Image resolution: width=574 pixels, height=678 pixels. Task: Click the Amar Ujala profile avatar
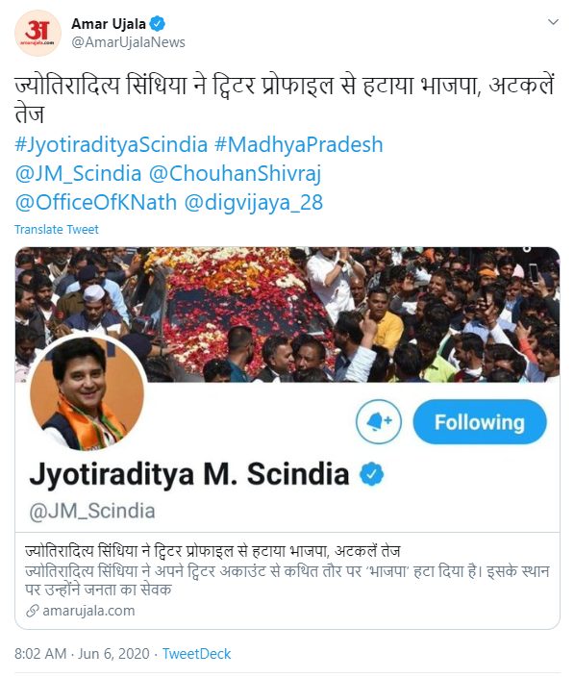[x=38, y=34]
